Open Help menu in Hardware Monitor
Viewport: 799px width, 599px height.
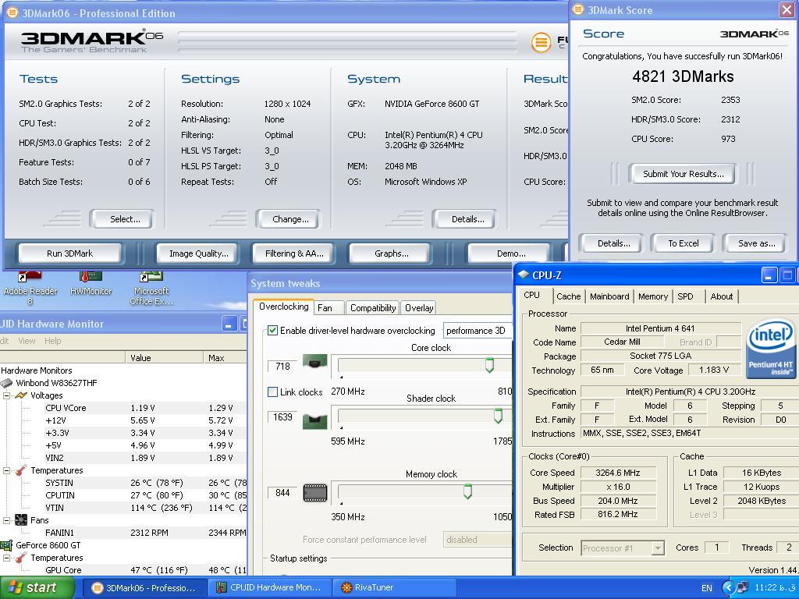(x=52, y=341)
